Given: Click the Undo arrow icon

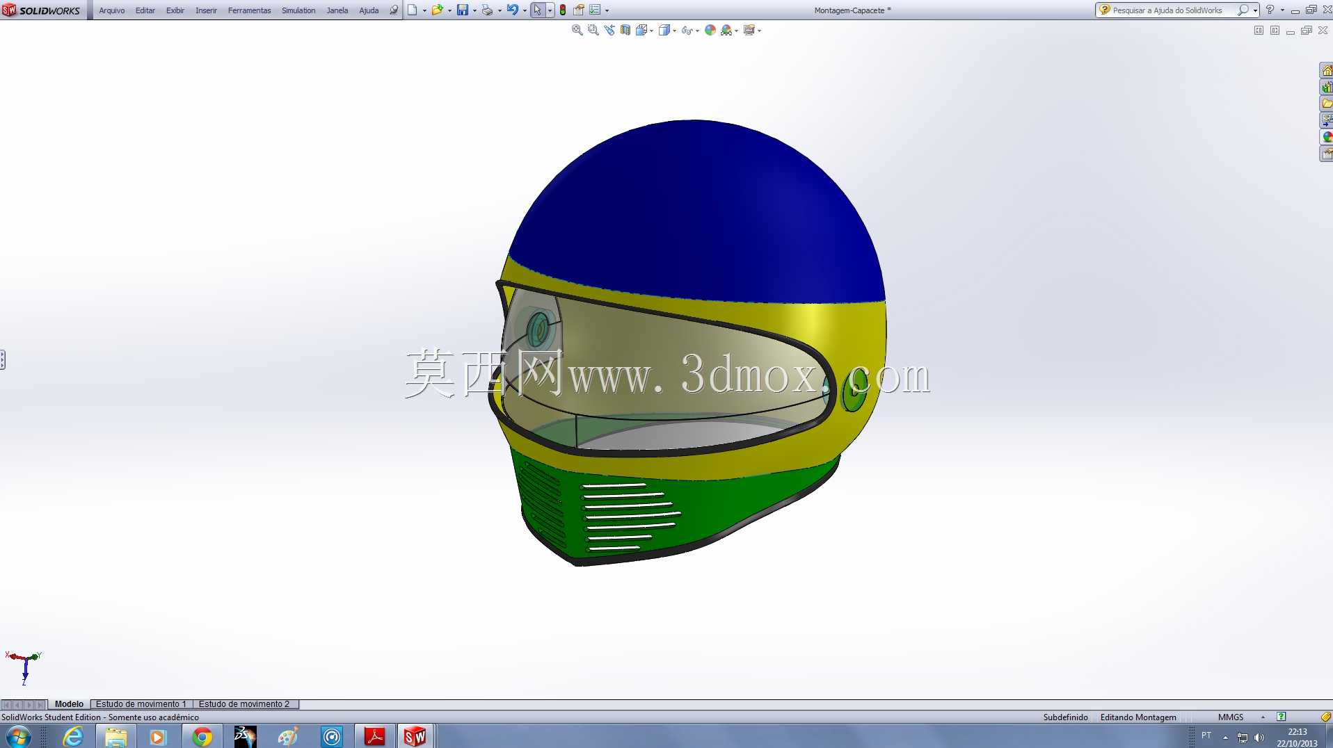Looking at the screenshot, I should [512, 10].
